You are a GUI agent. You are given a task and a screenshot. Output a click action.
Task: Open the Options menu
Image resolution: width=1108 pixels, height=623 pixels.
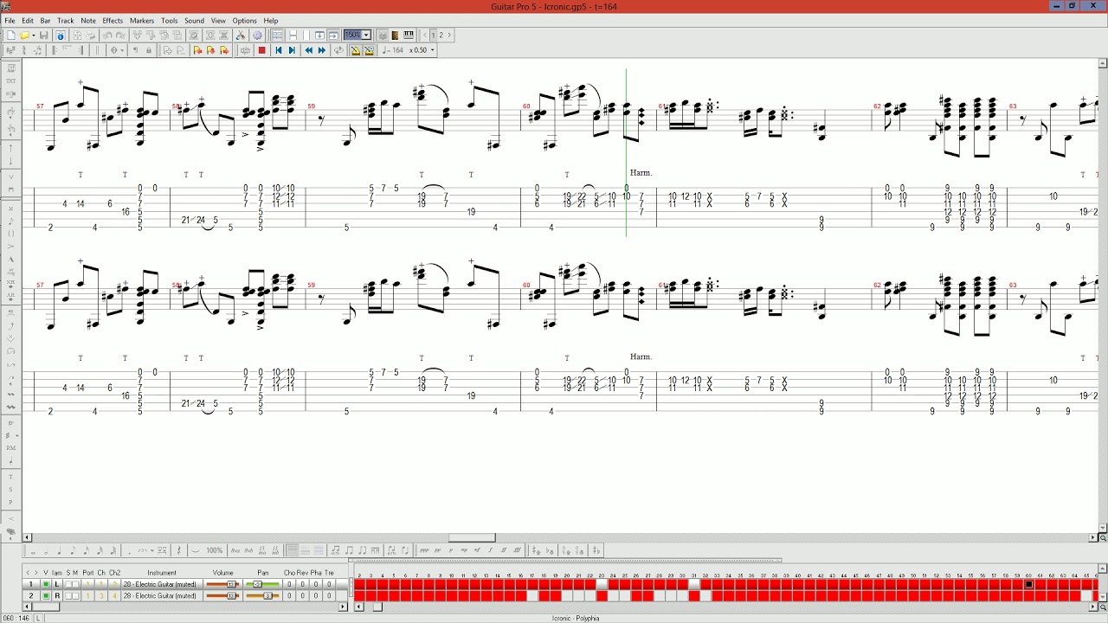pos(244,21)
